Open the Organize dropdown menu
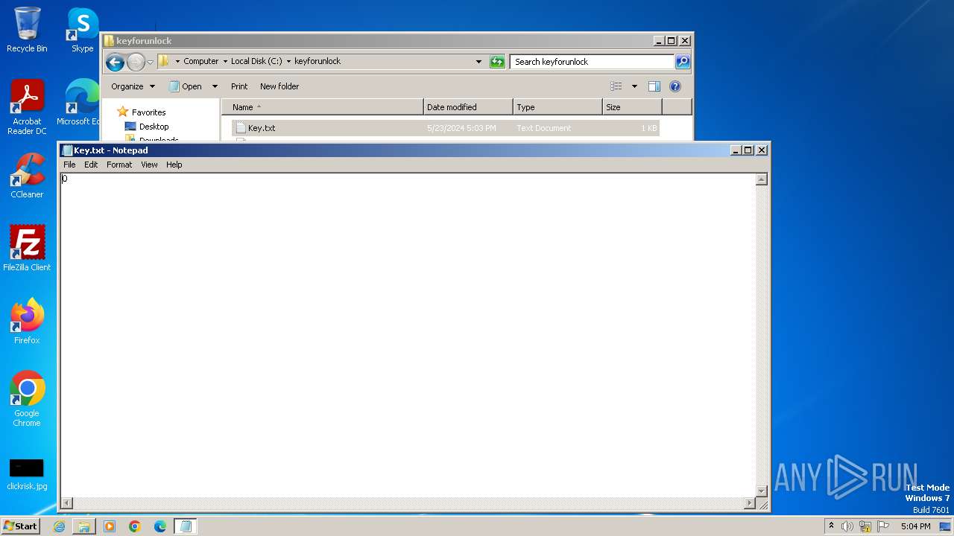Image resolution: width=954 pixels, height=536 pixels. coord(133,86)
